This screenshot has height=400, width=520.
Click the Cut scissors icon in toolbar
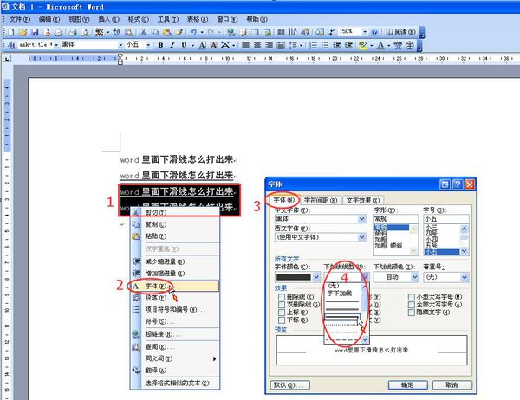(143, 32)
